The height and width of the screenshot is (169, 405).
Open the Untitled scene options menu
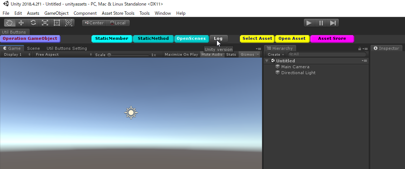click(364, 61)
